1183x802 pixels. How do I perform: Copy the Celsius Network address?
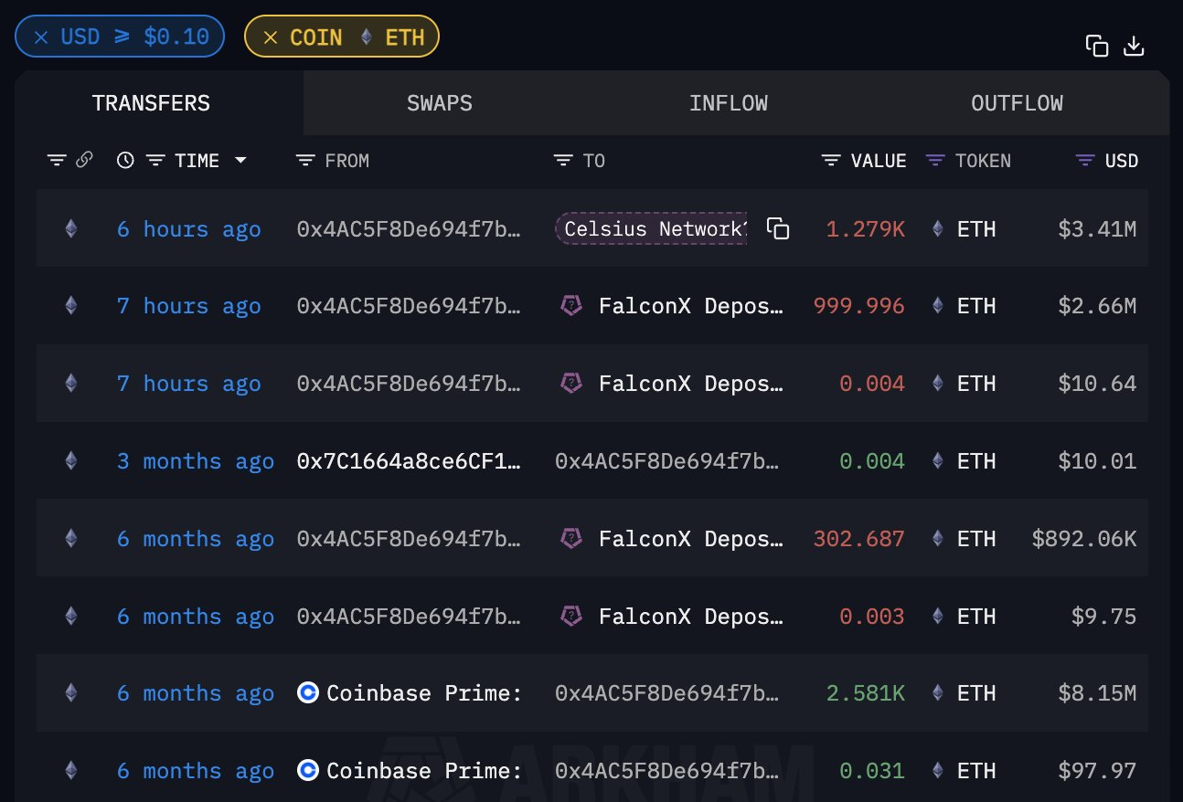click(778, 228)
